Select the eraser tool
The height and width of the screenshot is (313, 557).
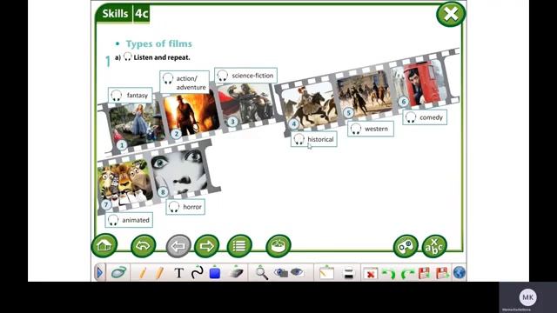236,272
